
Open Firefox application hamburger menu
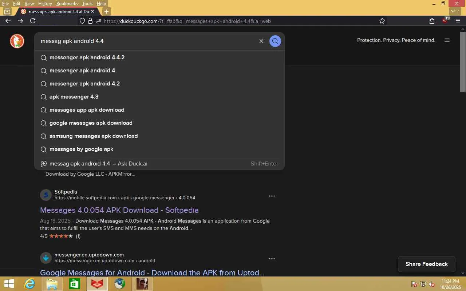tap(458, 21)
